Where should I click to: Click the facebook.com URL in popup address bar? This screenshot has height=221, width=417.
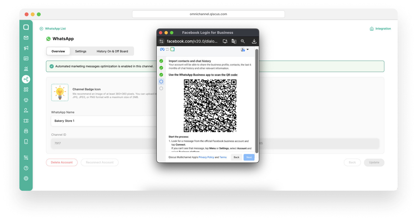point(193,41)
